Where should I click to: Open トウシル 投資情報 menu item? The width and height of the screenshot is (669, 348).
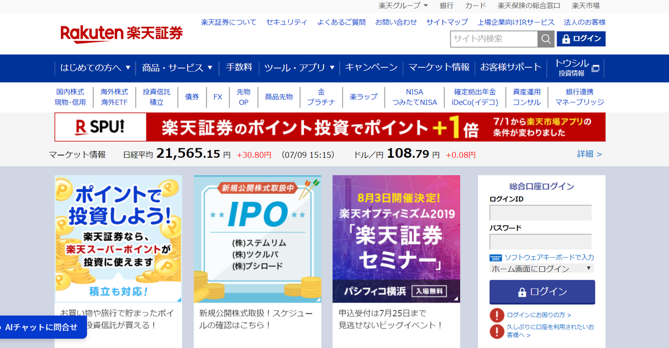[576, 68]
